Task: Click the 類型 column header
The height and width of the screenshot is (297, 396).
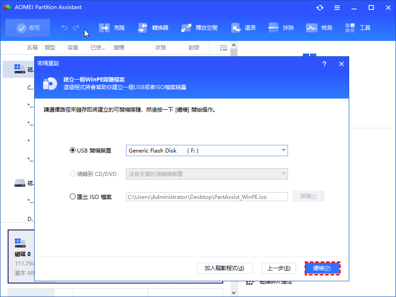Action: [50, 48]
